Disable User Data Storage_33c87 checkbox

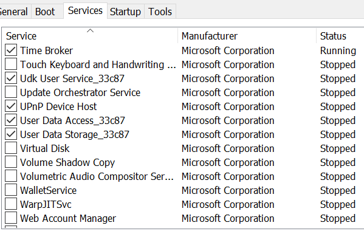11,134
